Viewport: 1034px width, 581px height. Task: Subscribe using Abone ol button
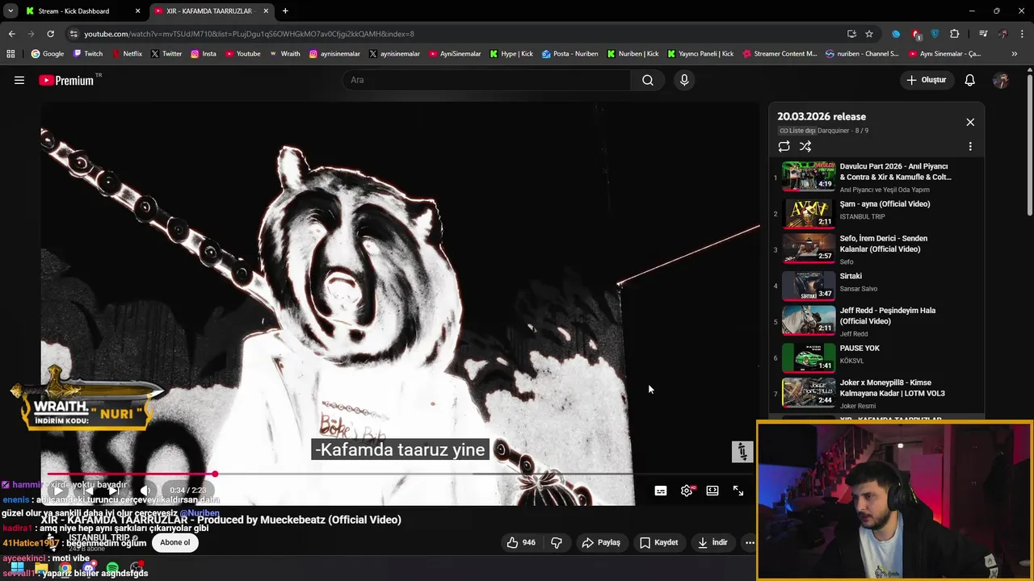tap(174, 542)
